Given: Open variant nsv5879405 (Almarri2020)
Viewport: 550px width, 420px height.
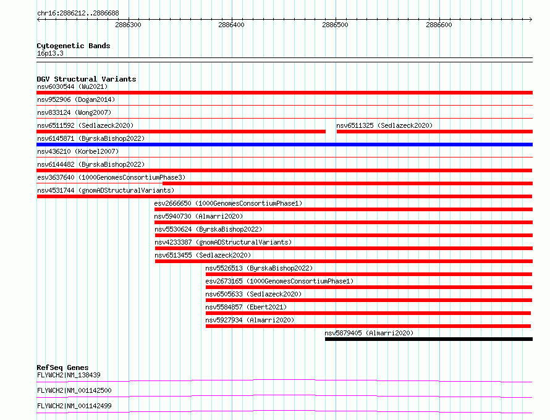Looking at the screenshot, I should 369,333.
